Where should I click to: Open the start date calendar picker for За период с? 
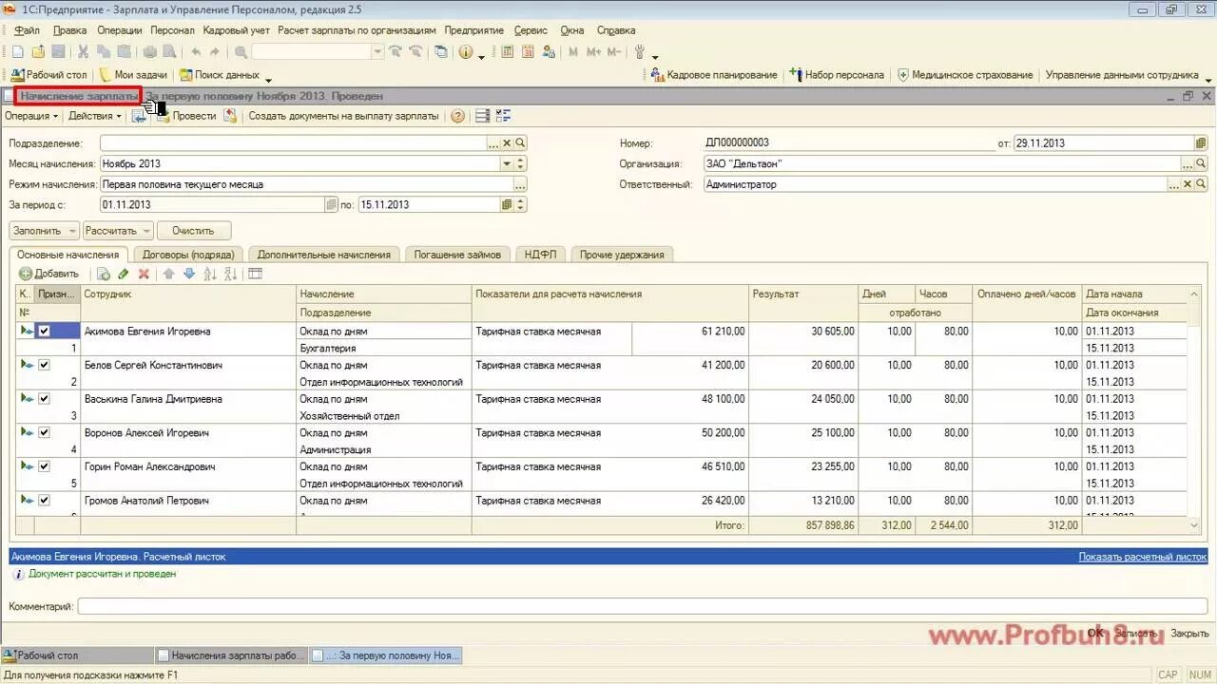tap(331, 204)
